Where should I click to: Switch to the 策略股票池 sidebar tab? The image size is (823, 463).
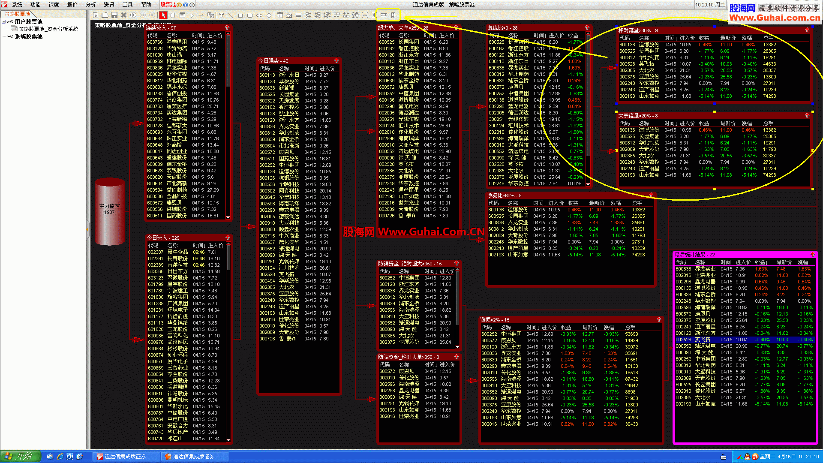[x=18, y=14]
